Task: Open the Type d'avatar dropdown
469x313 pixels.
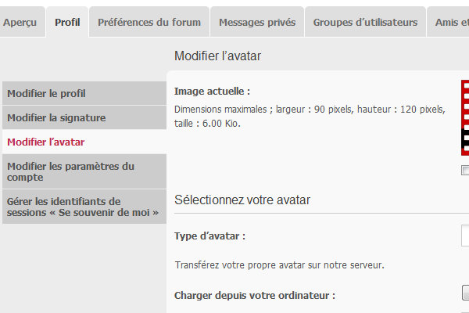Action: [x=465, y=235]
